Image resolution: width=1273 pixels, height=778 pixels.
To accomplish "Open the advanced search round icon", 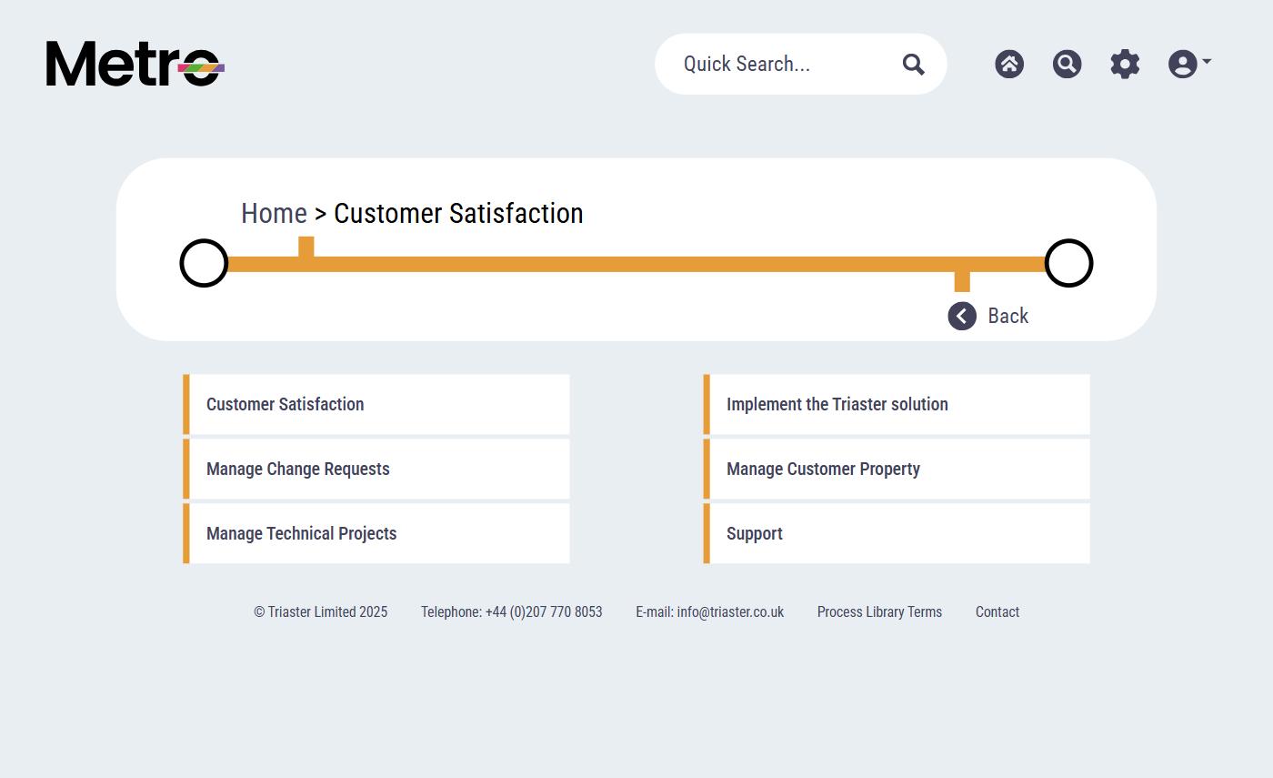I will 1068,64.
